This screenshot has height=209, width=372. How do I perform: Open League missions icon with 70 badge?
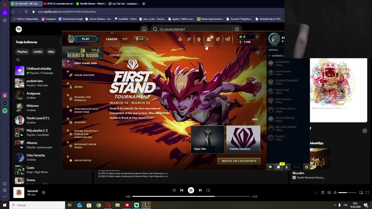(278, 167)
